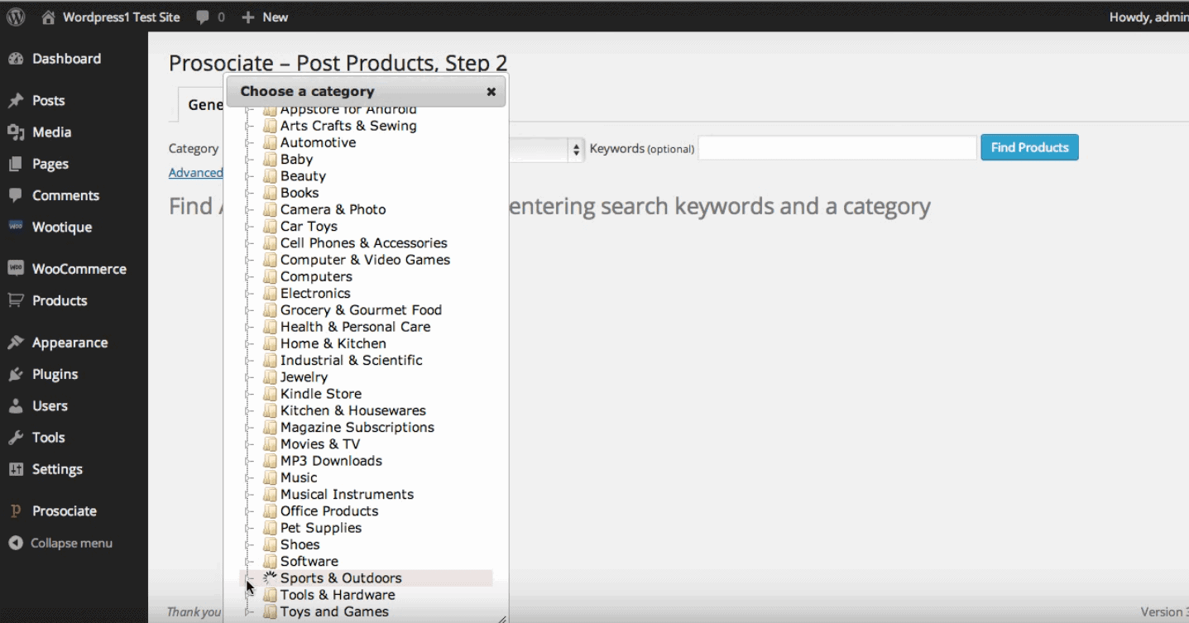Click the Dashboard gauge icon
The height and width of the screenshot is (623, 1189).
[x=16, y=59]
